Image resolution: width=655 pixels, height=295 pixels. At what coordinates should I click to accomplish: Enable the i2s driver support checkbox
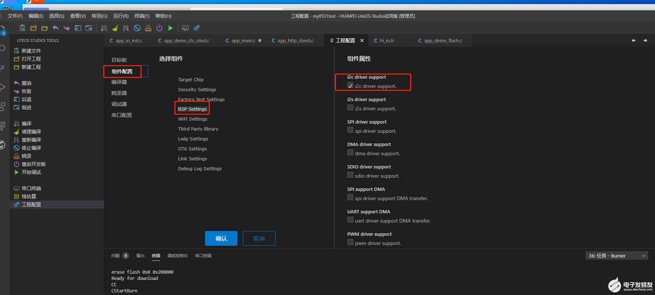350,107
